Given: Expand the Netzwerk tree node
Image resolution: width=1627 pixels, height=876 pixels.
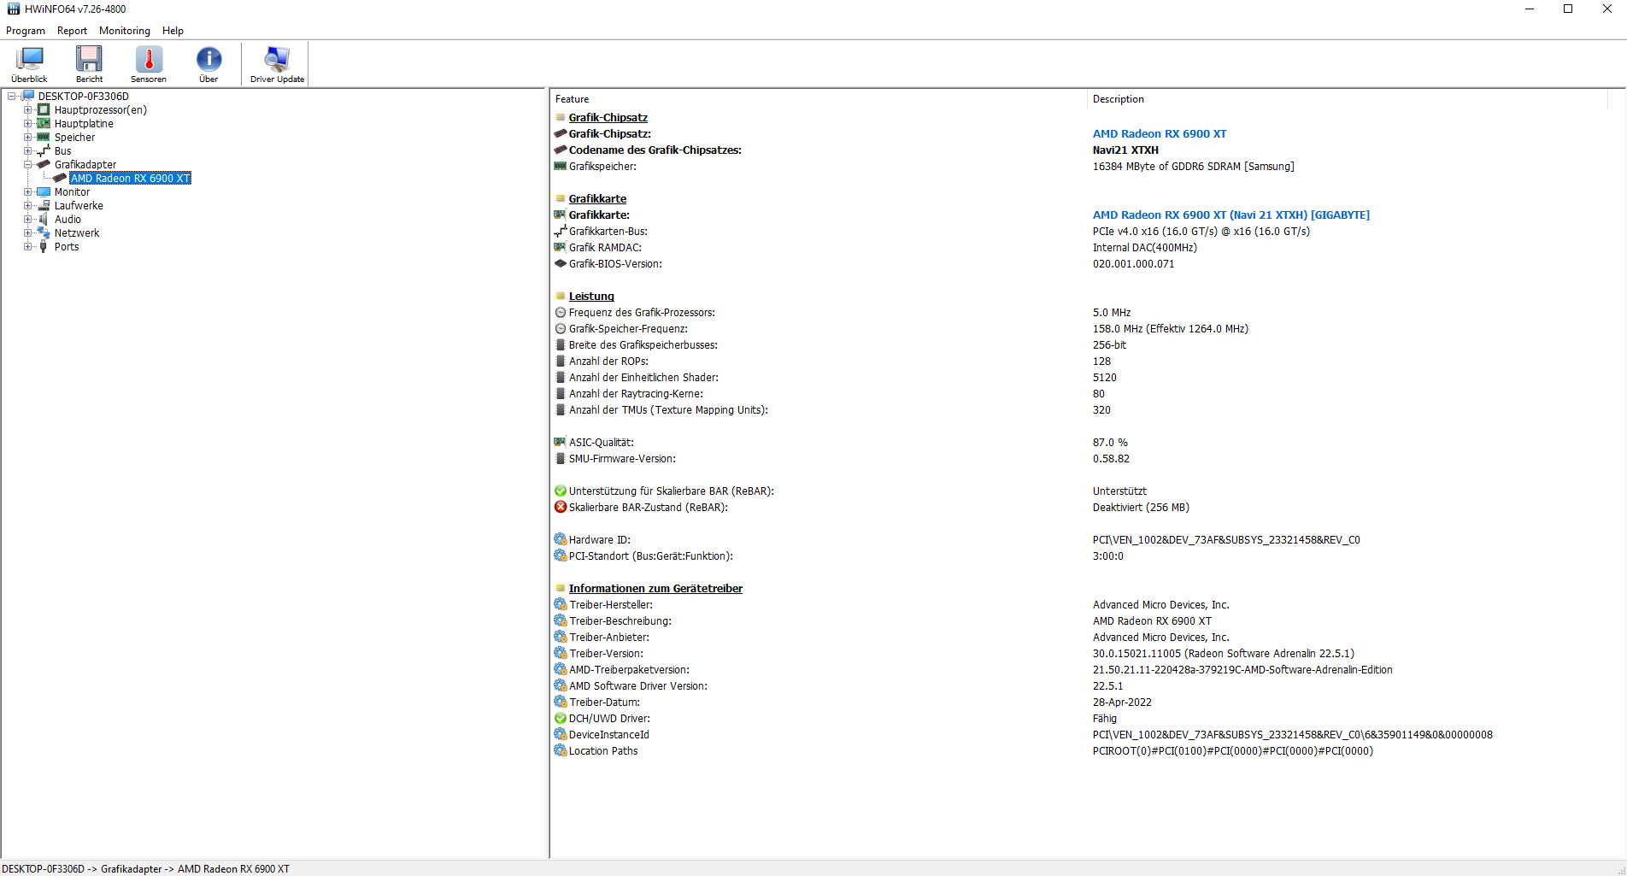Looking at the screenshot, I should (28, 232).
